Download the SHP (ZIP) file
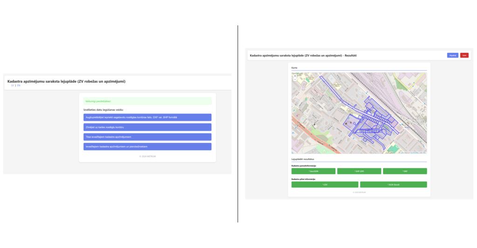Image resolution: width=477 pixels, height=248 pixels. [x=359, y=171]
